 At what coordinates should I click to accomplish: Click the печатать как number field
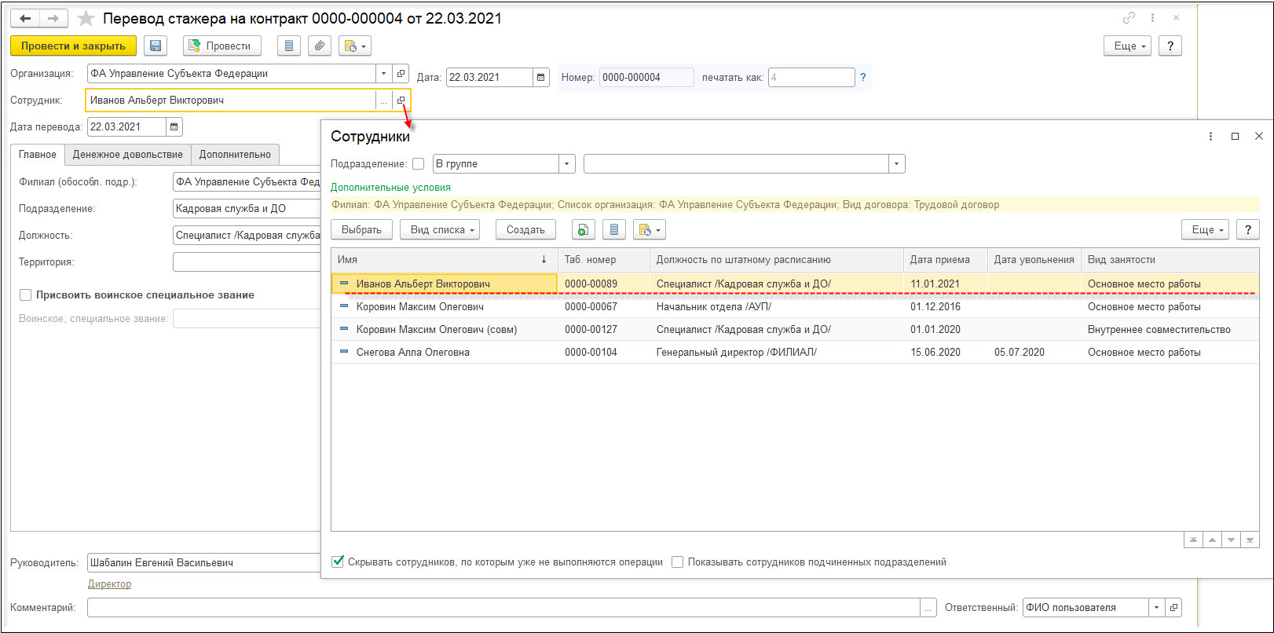click(x=811, y=77)
